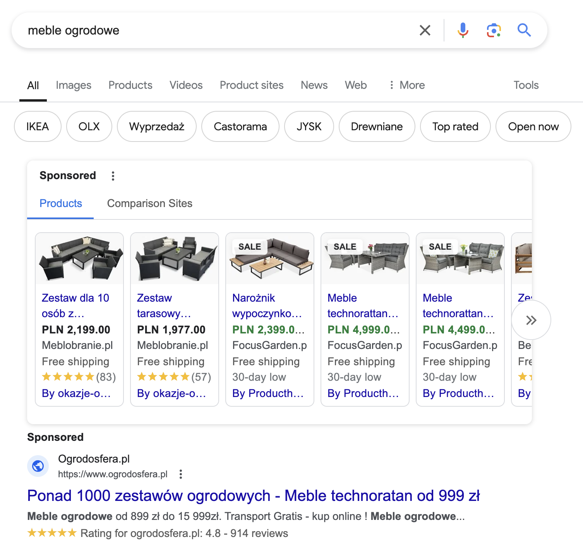Submit search with magnifying glass icon

pos(524,30)
